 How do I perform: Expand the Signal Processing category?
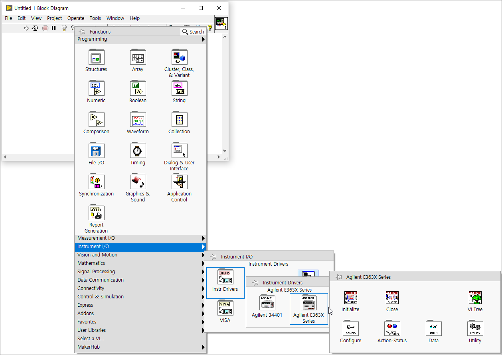(x=140, y=272)
